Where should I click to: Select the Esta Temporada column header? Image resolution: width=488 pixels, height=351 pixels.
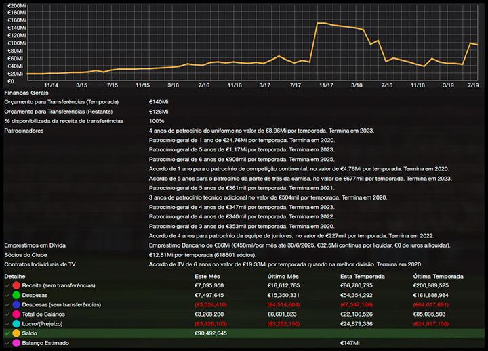[x=363, y=277]
